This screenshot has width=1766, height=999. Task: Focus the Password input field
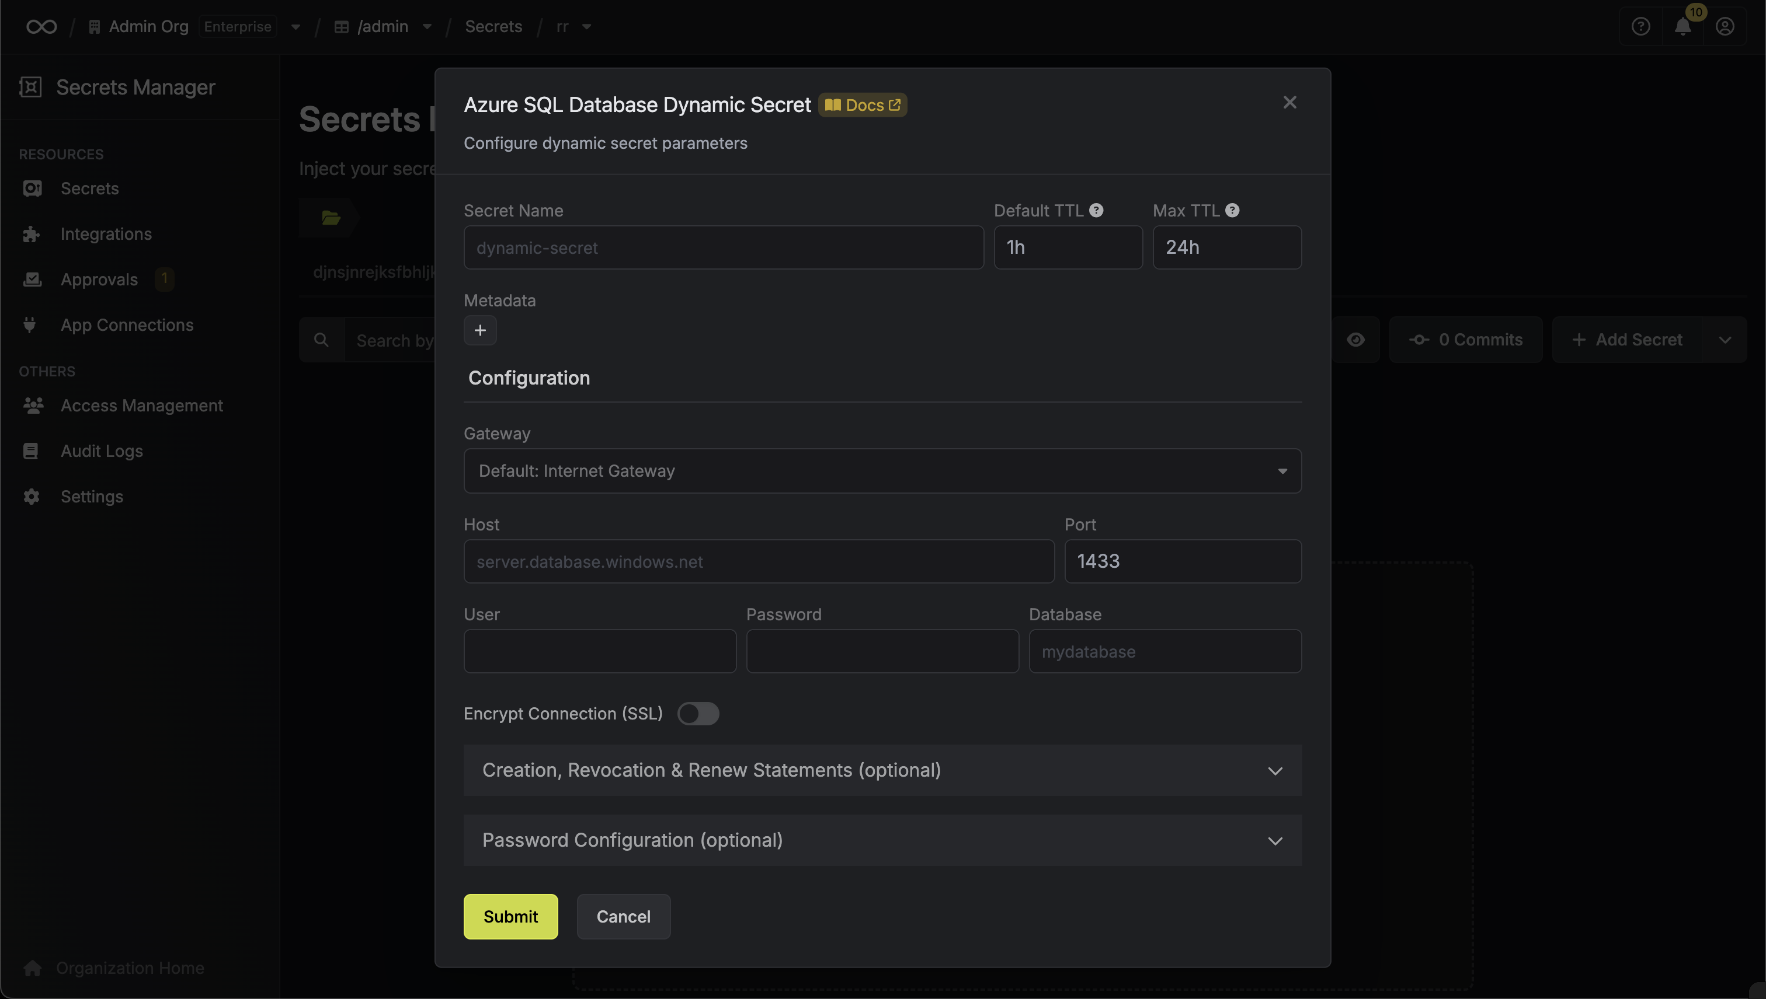coord(882,651)
